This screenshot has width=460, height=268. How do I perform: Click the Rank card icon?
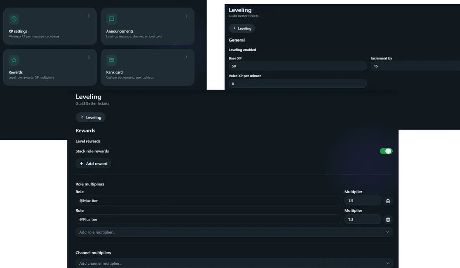coord(111,60)
